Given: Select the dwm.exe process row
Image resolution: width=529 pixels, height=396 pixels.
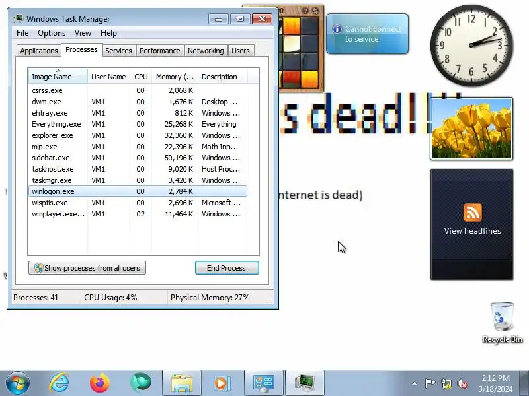Looking at the screenshot, I should coord(138,102).
